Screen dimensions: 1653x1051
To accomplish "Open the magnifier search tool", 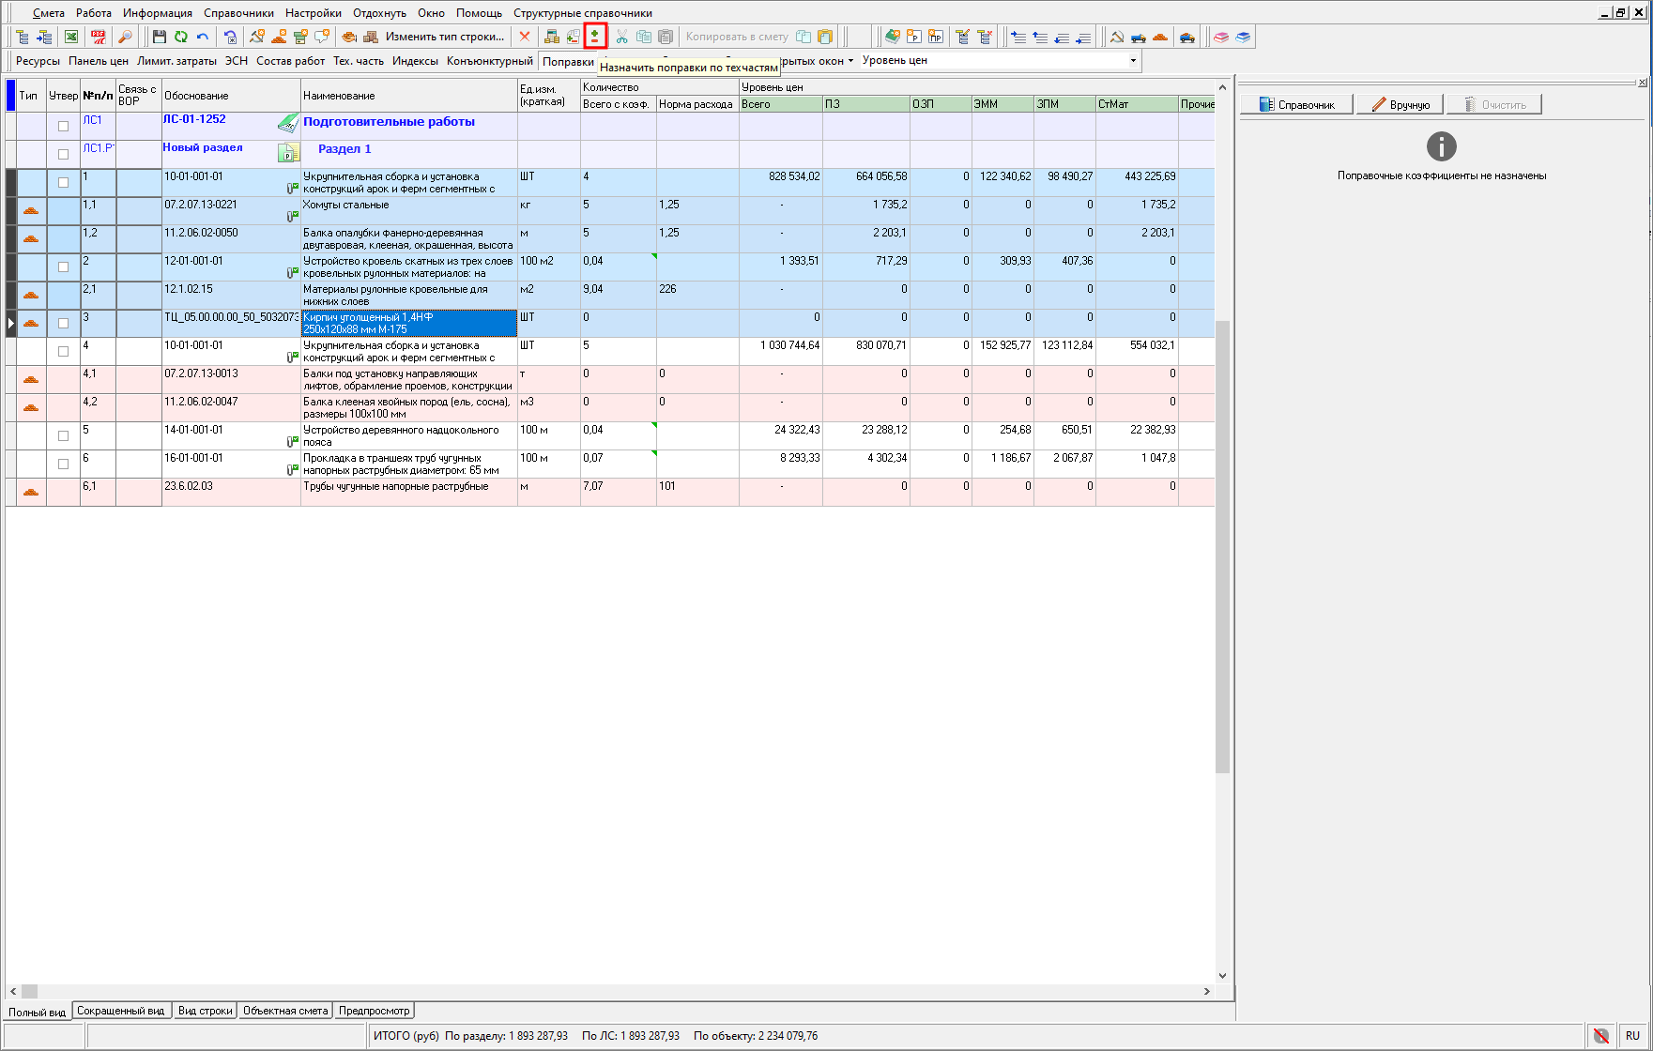I will coord(125,37).
